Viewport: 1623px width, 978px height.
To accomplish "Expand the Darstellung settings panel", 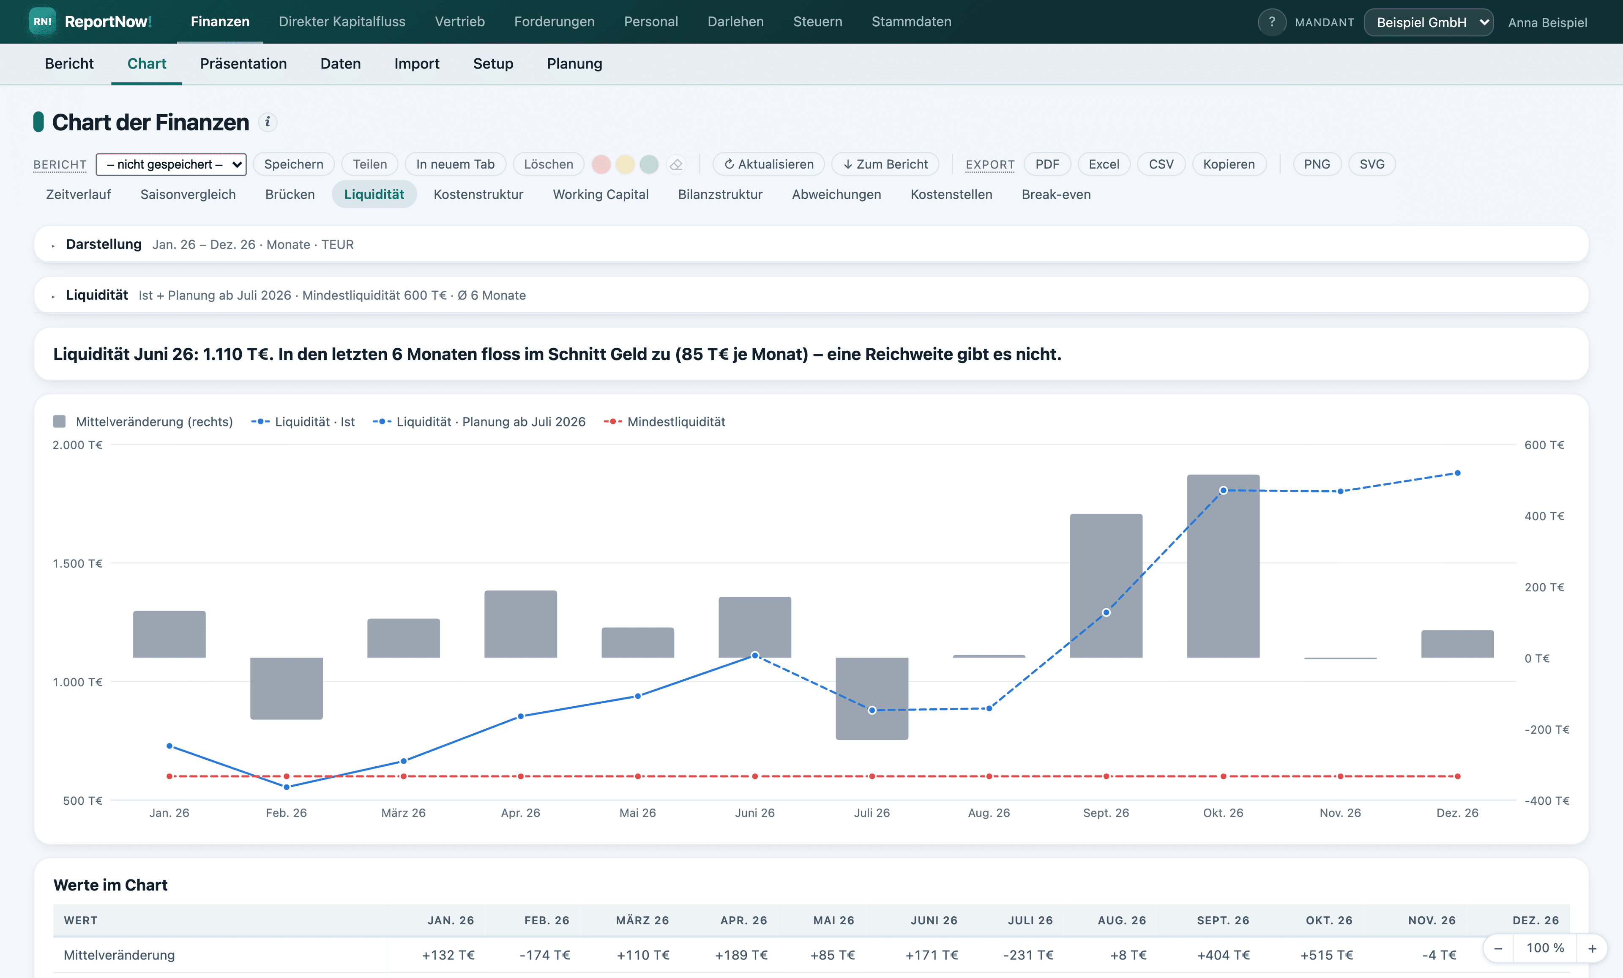I will pyautogui.click(x=811, y=244).
